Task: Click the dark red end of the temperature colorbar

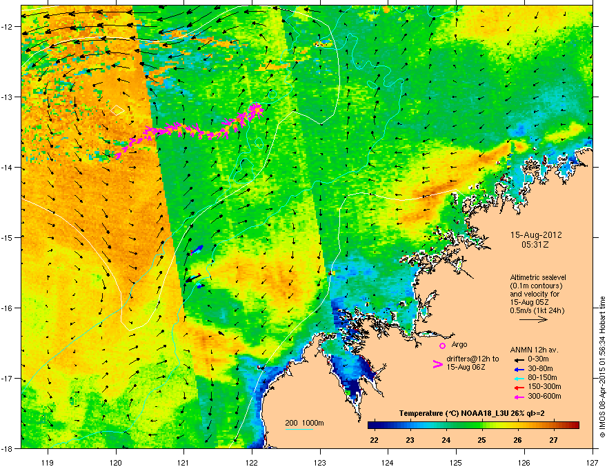Action: tap(575, 426)
